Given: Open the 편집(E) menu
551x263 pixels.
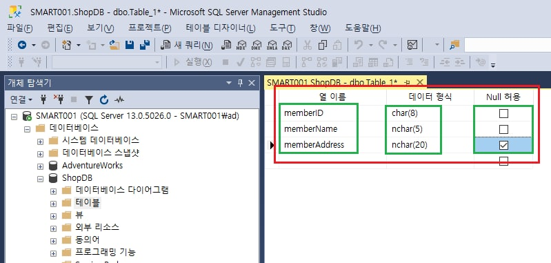Looking at the screenshot, I should (x=60, y=28).
